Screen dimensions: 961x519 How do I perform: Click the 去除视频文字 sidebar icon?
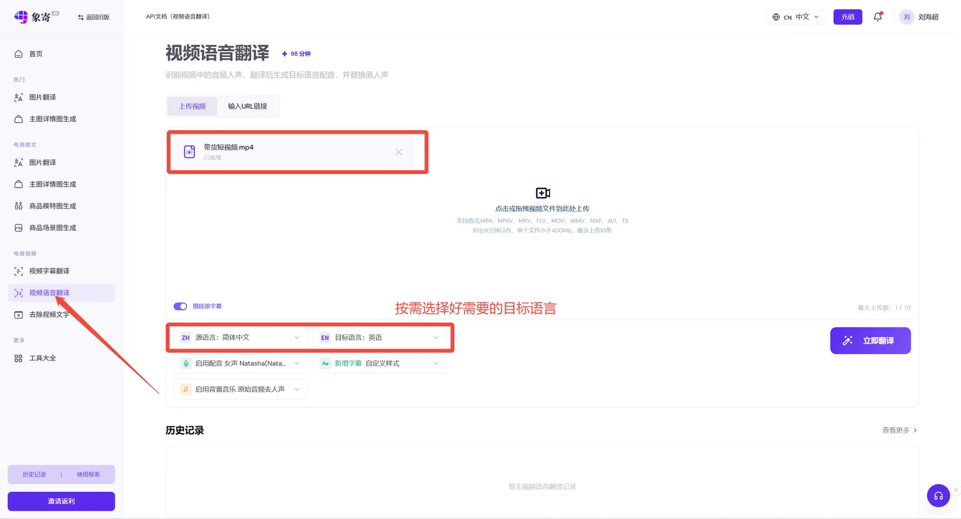19,314
